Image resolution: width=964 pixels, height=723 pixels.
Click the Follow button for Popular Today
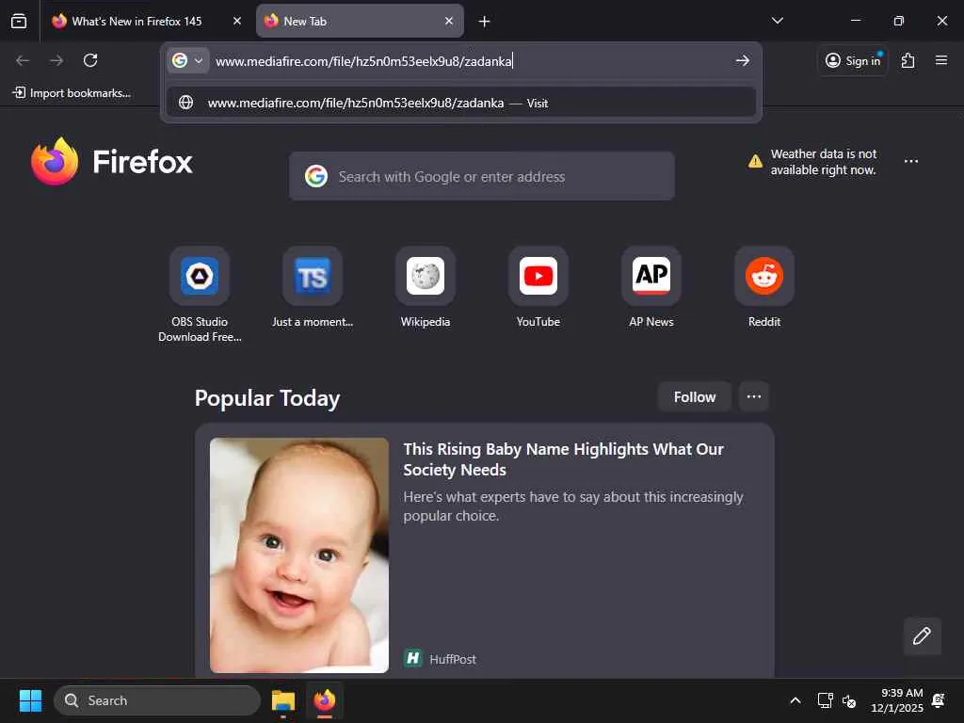coord(695,397)
